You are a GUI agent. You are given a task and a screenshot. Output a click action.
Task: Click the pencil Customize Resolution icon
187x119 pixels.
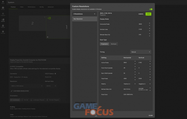[x=12, y=91]
